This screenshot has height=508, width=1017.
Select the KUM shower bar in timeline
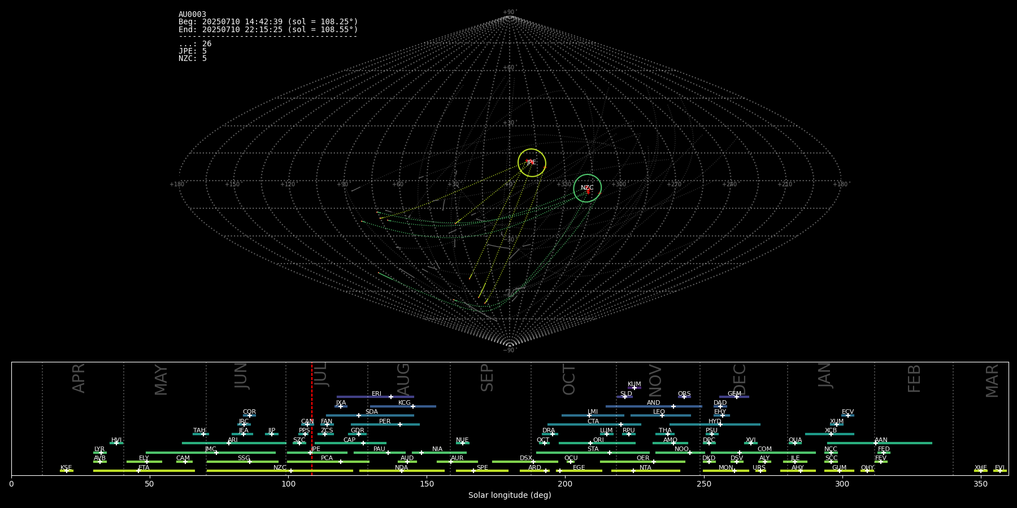[634, 388]
